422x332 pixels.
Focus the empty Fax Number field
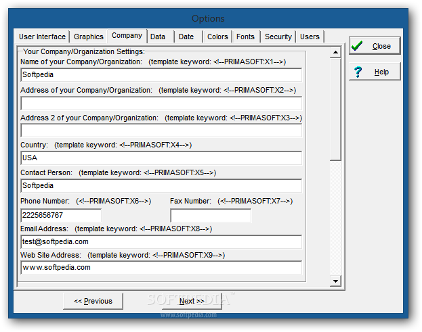(x=211, y=215)
